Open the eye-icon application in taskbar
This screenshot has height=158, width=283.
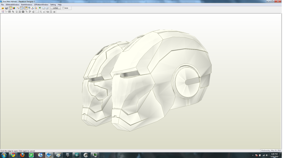click(86, 155)
